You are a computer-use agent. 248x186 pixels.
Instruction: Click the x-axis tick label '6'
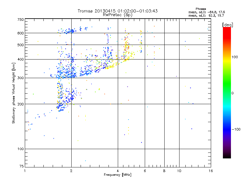(145, 171)
